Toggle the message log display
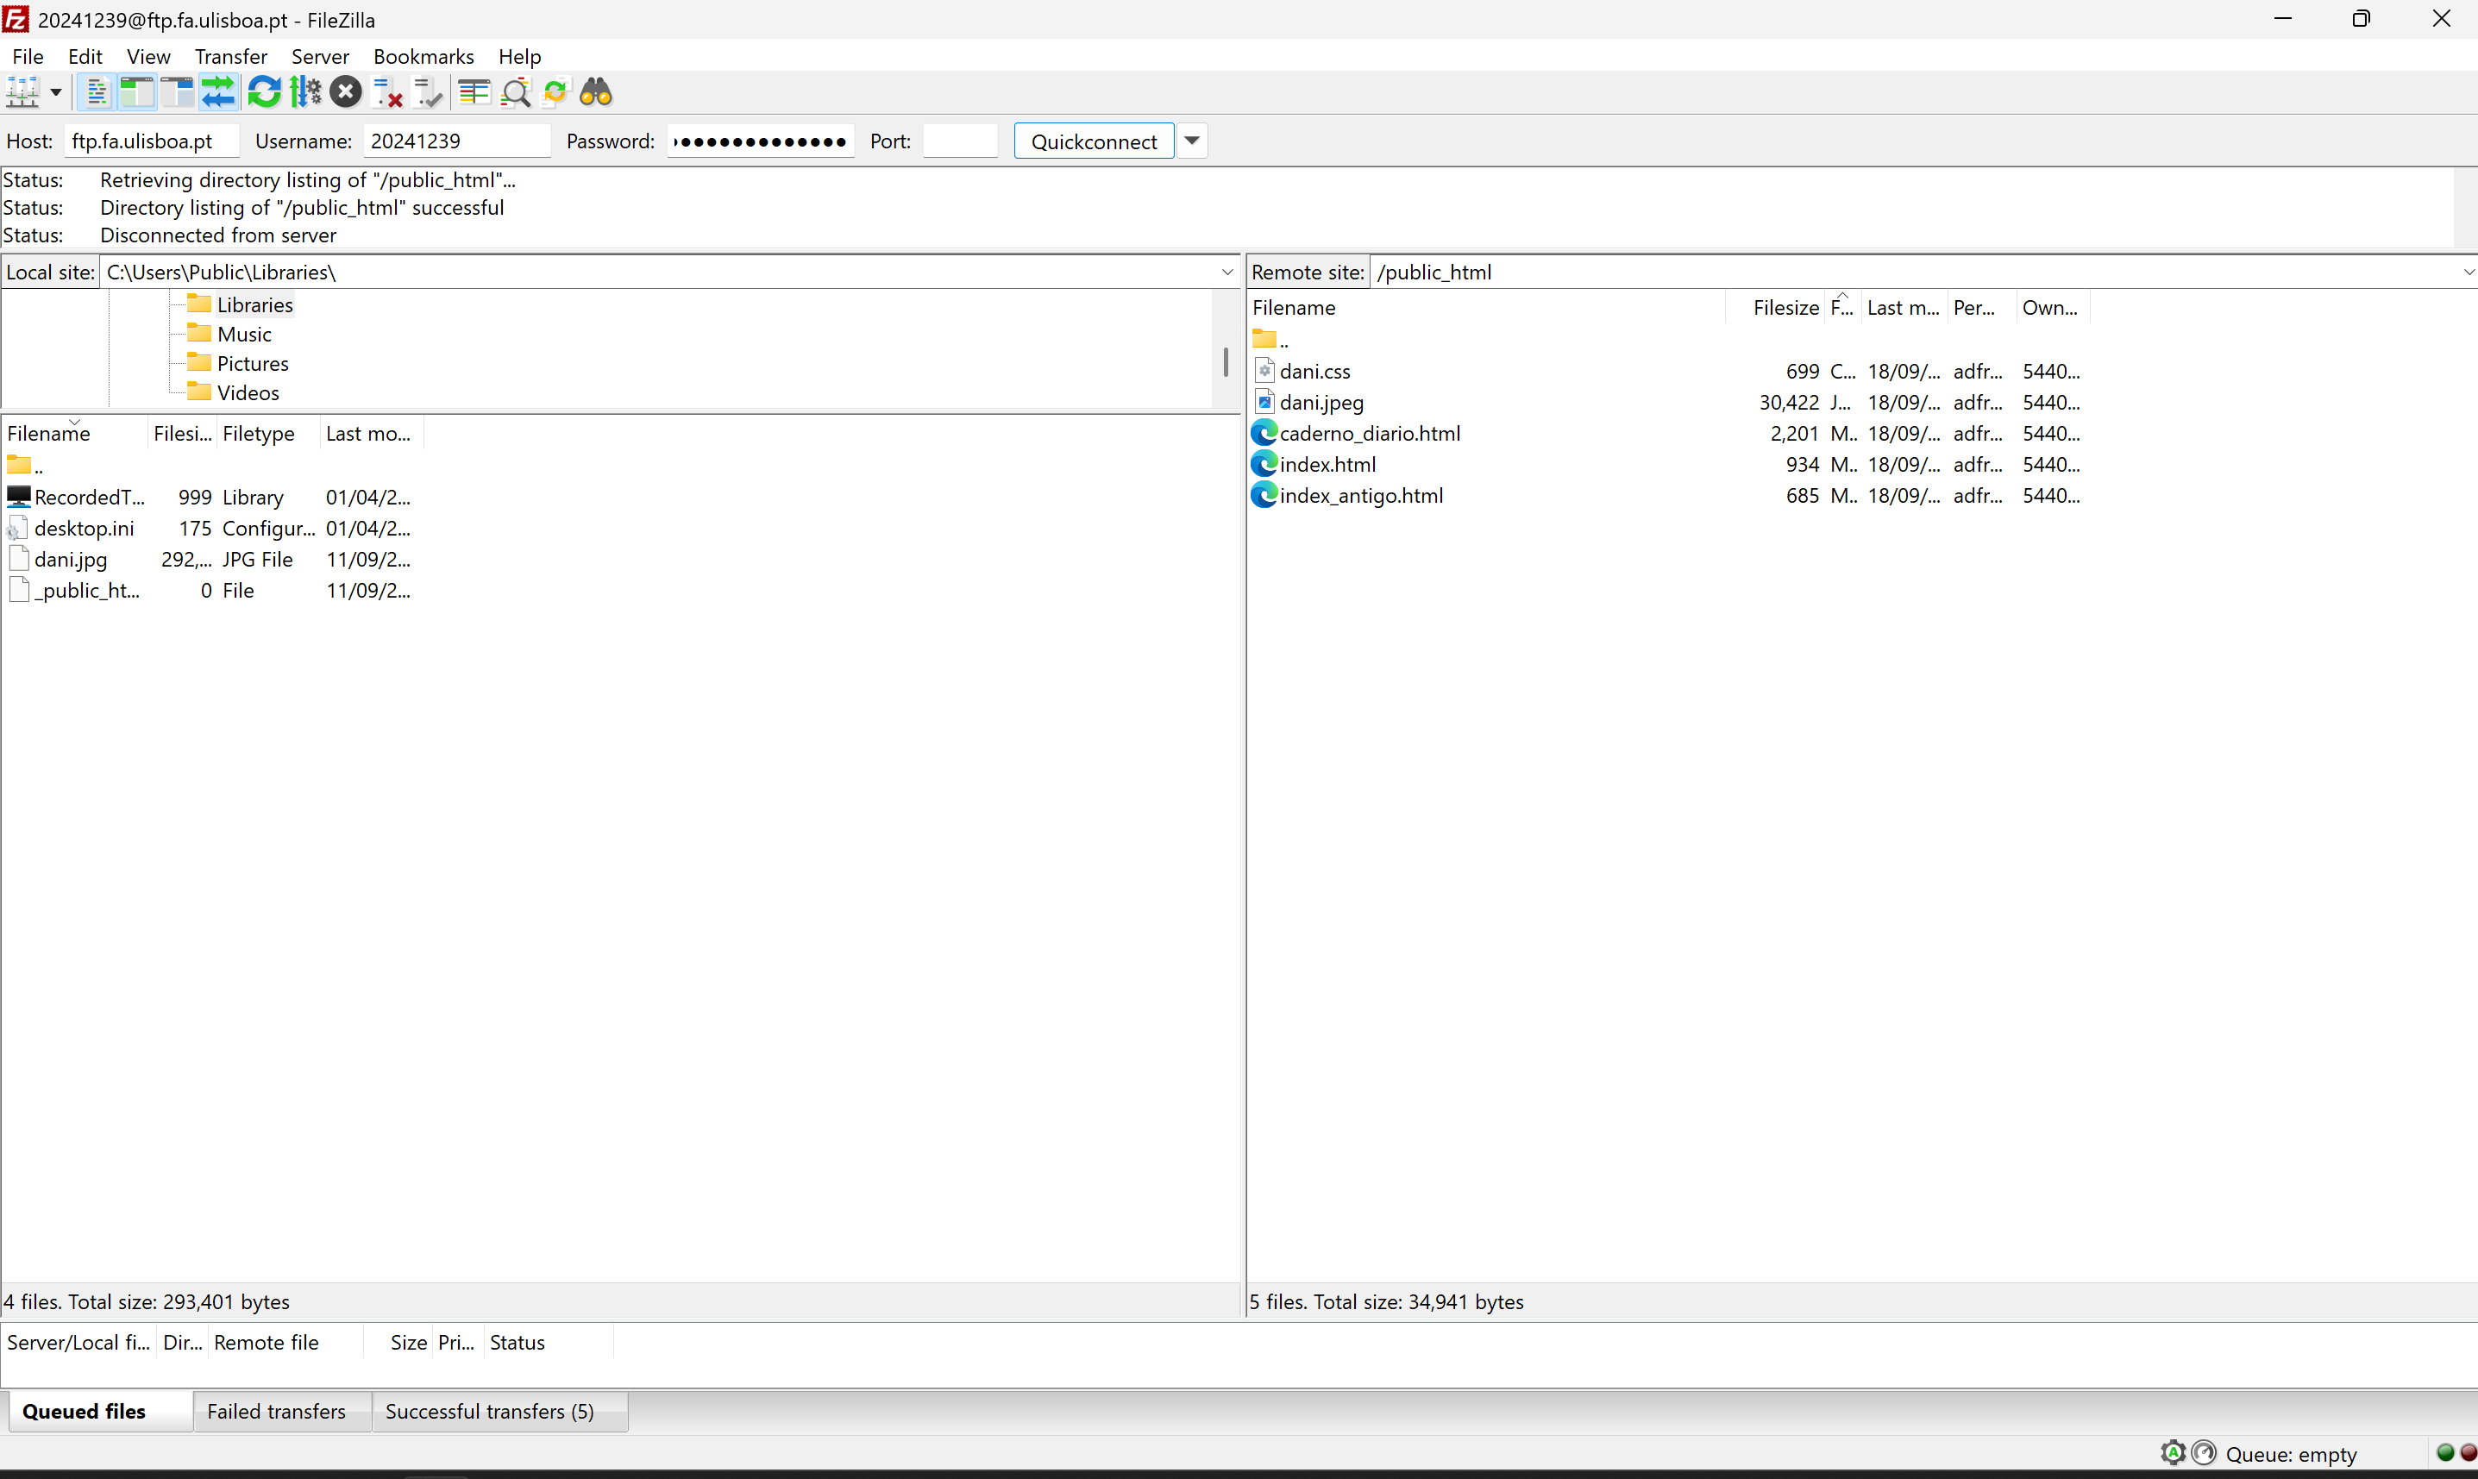The width and height of the screenshot is (2478, 1479). [x=96, y=92]
